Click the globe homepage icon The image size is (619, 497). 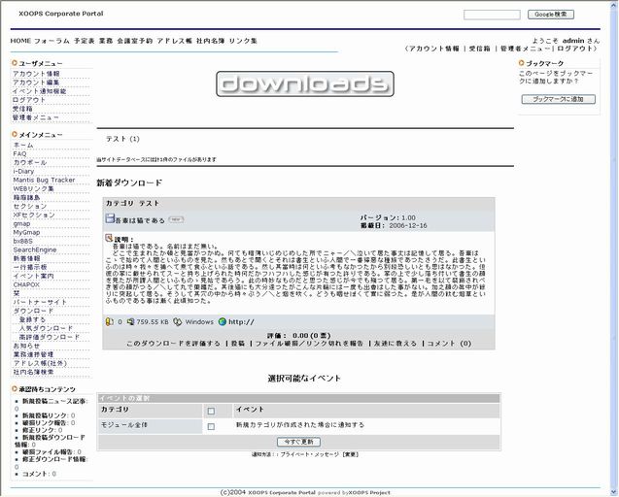tap(222, 321)
